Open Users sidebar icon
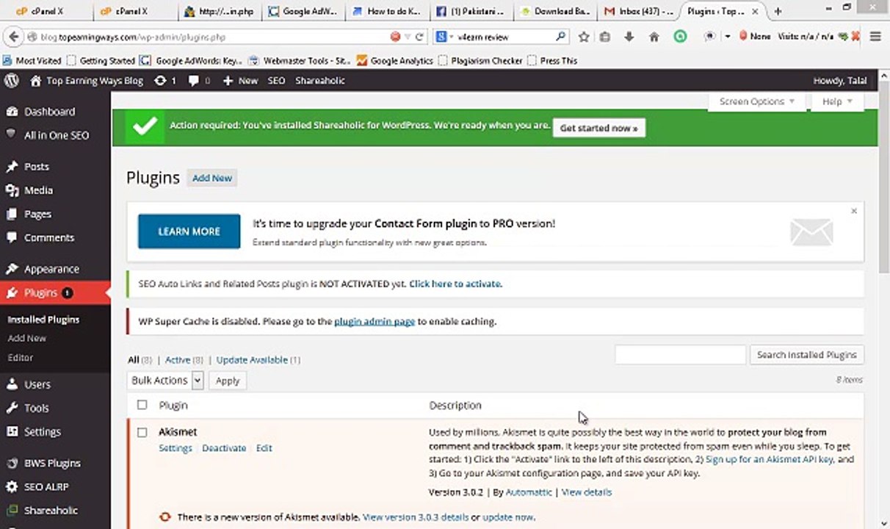Image resolution: width=890 pixels, height=529 pixels. [x=12, y=384]
